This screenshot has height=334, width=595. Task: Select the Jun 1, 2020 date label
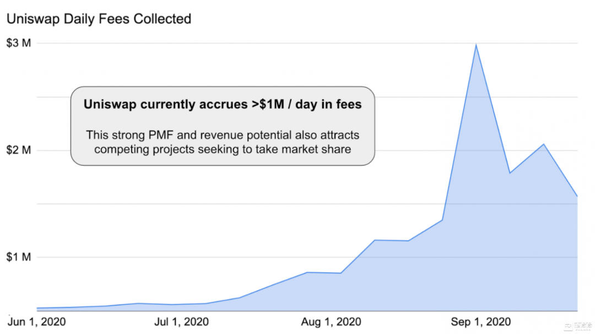tap(37, 322)
